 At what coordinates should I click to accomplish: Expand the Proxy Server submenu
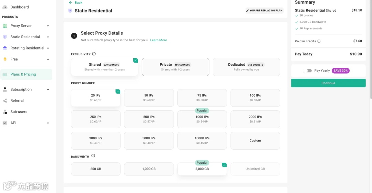pyautogui.click(x=48, y=26)
